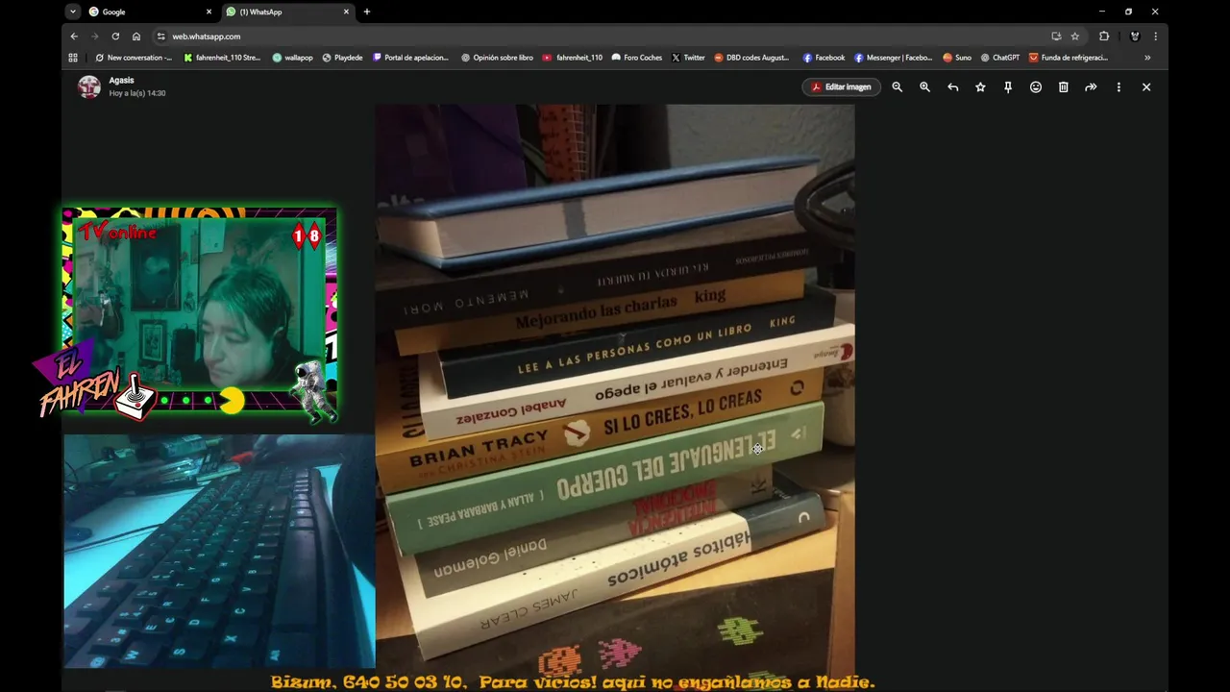
Task: Go forward in browser history
Action: [94, 37]
